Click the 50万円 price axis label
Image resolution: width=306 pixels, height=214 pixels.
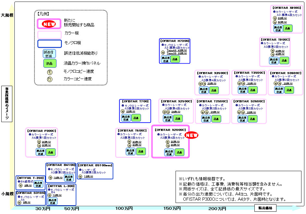pyautogui.click(x=72, y=209)
